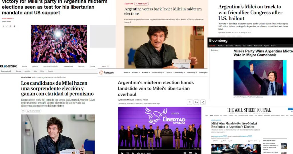This screenshot has height=154, width=293.
Task: Expand the Reuters Markets dropdown
Action: (x=146, y=72)
